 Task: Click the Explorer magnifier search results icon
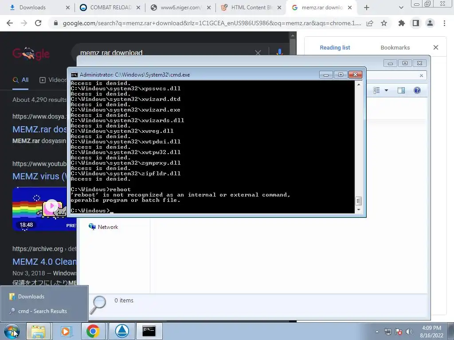click(98, 305)
